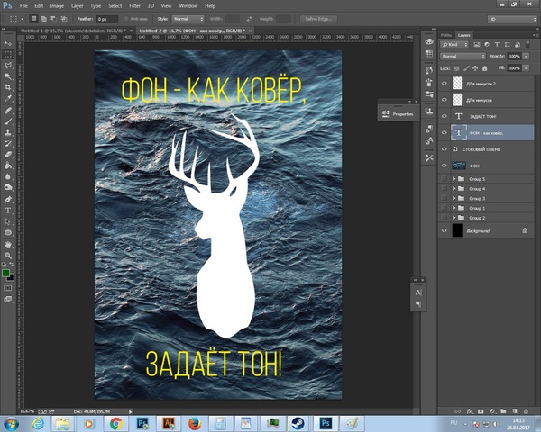This screenshot has height=432, width=541.
Task: Select the Magic Wand tool
Action: [x=8, y=76]
